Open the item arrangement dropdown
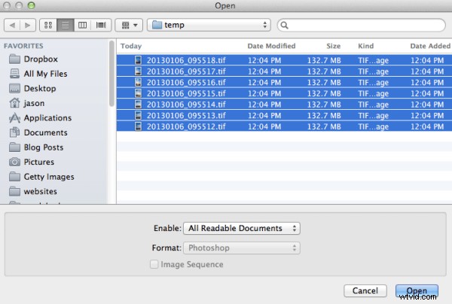The image size is (452, 304). [x=127, y=25]
